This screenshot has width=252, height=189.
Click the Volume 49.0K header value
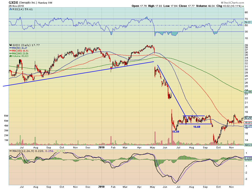pos(206,6)
